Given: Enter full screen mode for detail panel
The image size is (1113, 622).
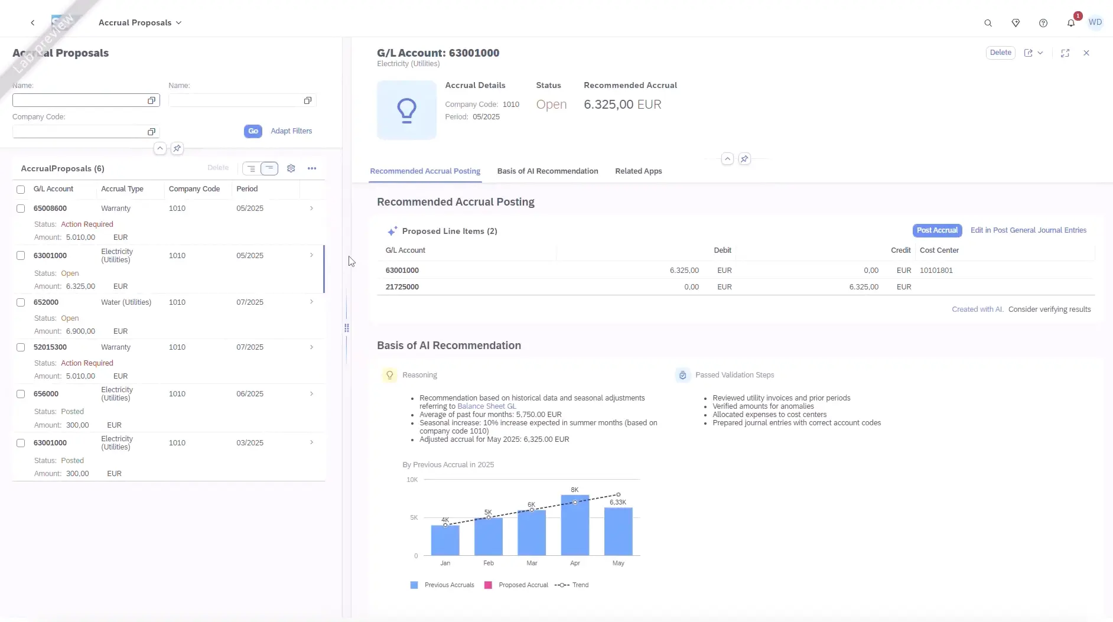Looking at the screenshot, I should [x=1065, y=53].
